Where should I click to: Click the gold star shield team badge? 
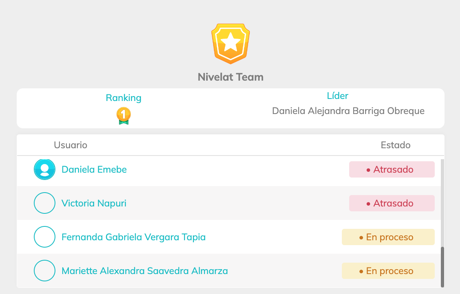pos(230,44)
